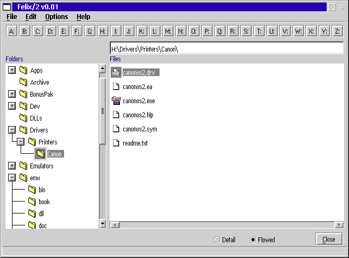The width and height of the screenshot is (349, 258).
Task: Click the canonos2.ea file icon
Action: point(116,86)
